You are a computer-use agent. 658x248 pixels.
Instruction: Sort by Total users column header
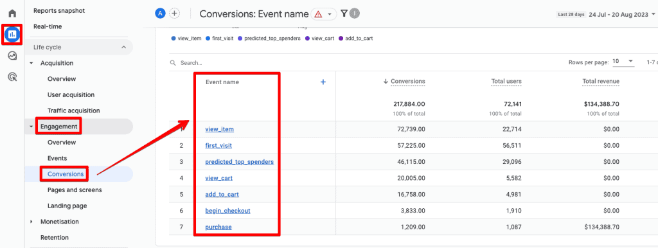click(506, 82)
